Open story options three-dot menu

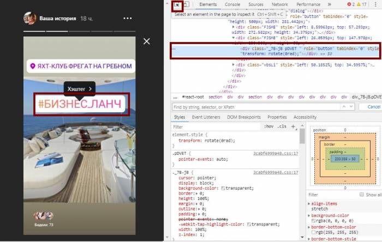tap(128, 19)
